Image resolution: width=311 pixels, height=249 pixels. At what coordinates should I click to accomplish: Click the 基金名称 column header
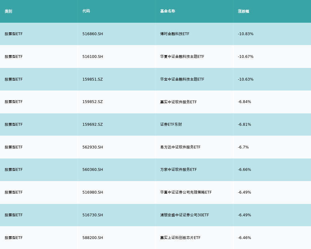168,11
